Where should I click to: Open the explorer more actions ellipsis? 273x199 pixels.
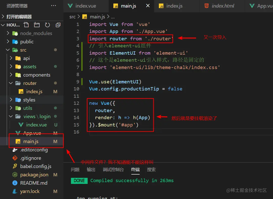(54, 6)
